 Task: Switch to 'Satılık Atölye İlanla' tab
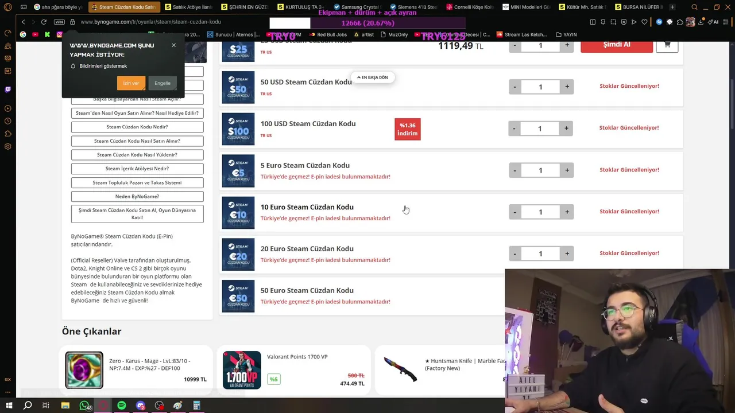coord(188,7)
